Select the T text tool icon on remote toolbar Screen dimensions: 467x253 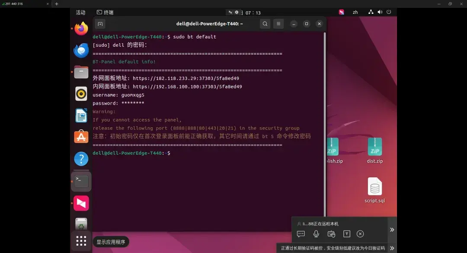pyautogui.click(x=346, y=234)
